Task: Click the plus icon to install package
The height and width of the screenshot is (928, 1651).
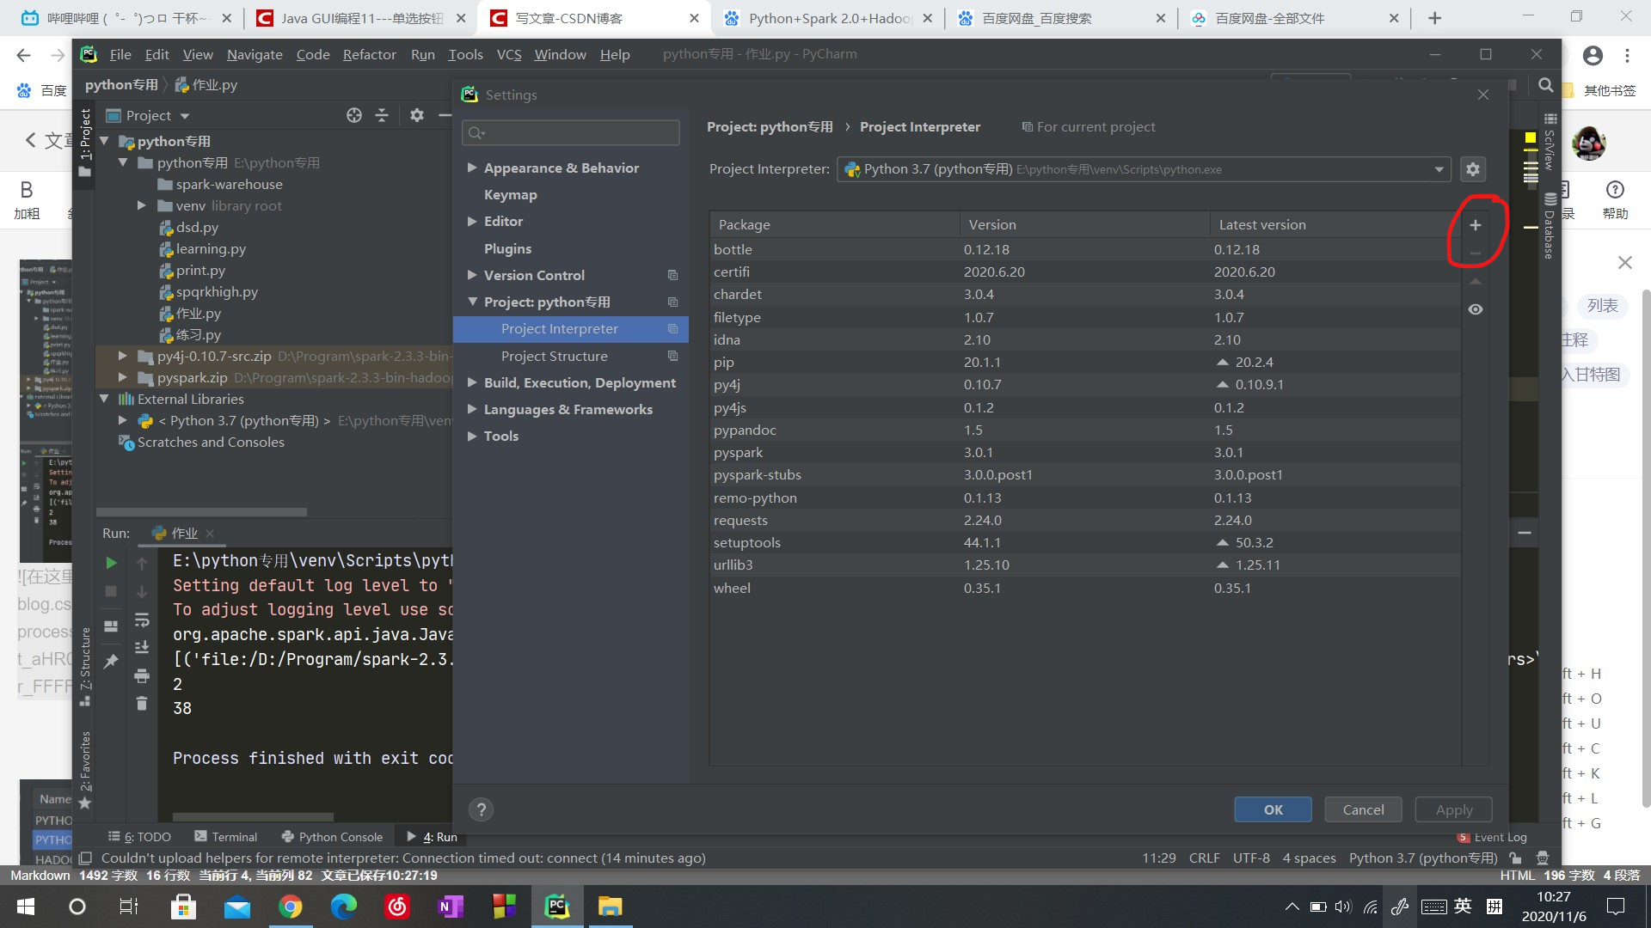Action: point(1475,225)
